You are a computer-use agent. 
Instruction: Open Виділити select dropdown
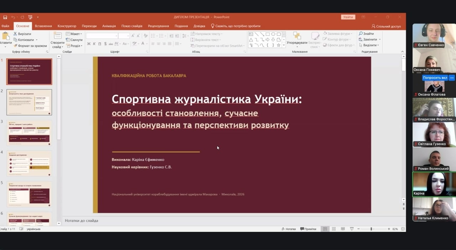coord(369,45)
